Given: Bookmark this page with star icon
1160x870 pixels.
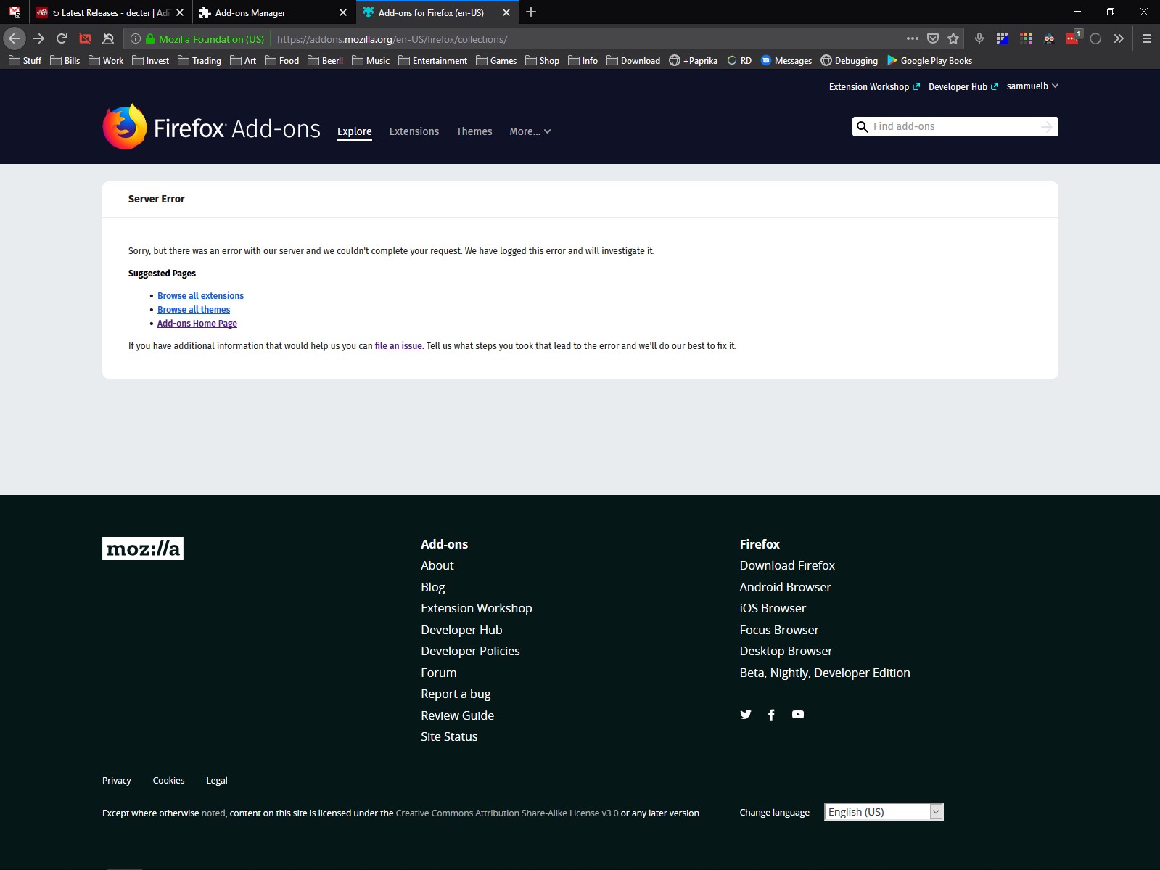Looking at the screenshot, I should pos(953,38).
